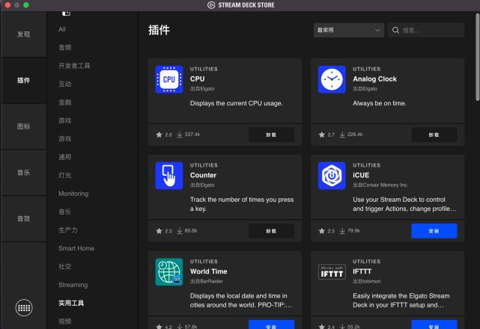The height and width of the screenshot is (329, 480).
Task: Open the iCUE plugin icon
Action: (332, 176)
